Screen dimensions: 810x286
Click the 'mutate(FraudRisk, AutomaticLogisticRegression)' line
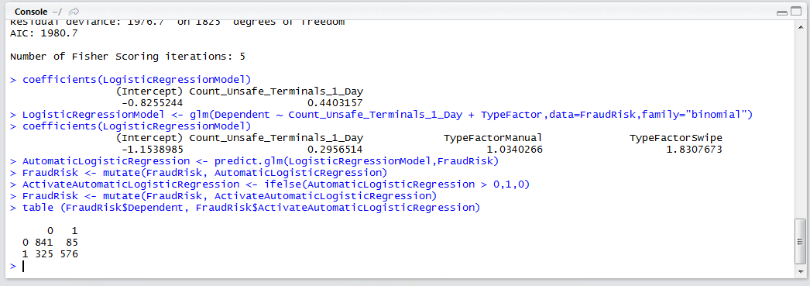(204, 173)
